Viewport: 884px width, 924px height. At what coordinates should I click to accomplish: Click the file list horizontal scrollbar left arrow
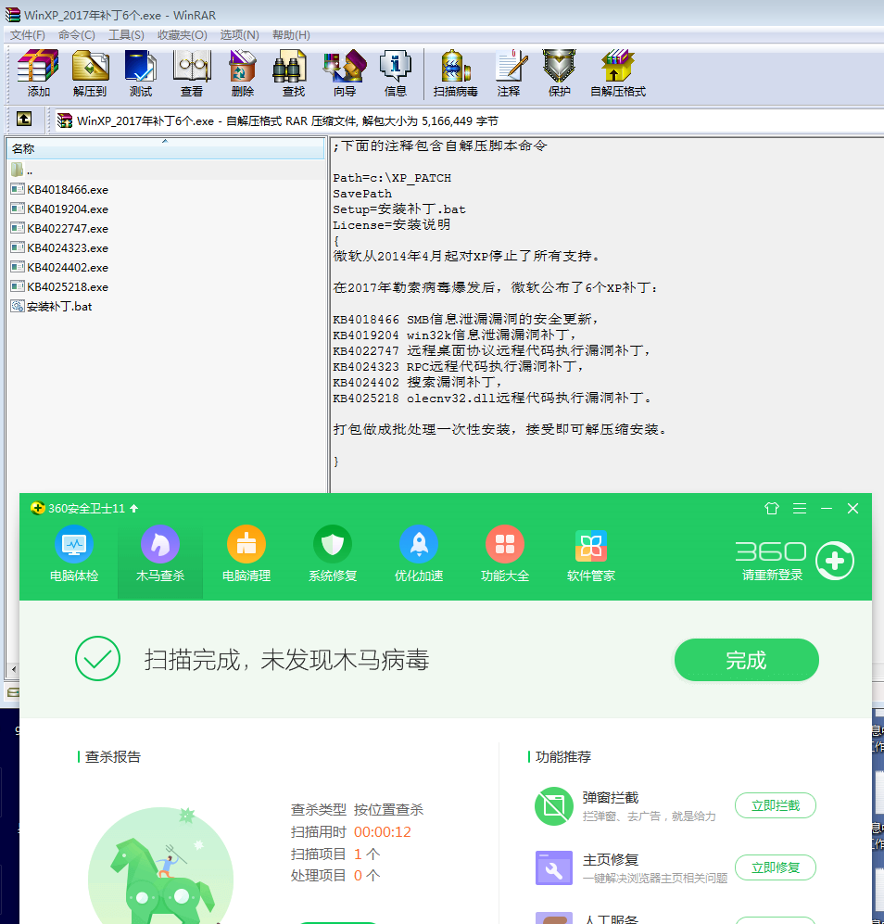click(x=13, y=669)
